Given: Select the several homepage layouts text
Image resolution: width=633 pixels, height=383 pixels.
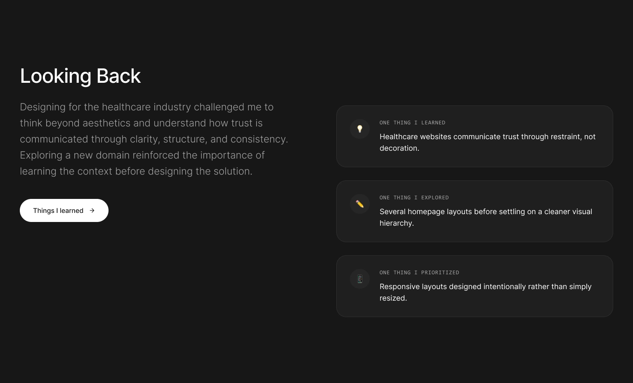Looking at the screenshot, I should click(486, 217).
